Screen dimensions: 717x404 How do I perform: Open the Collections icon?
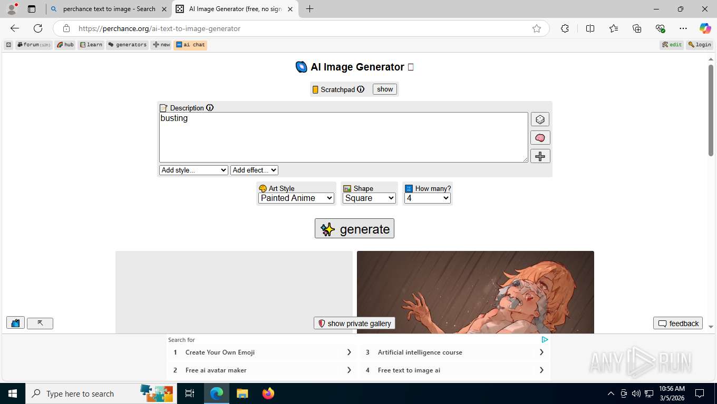coord(637,28)
